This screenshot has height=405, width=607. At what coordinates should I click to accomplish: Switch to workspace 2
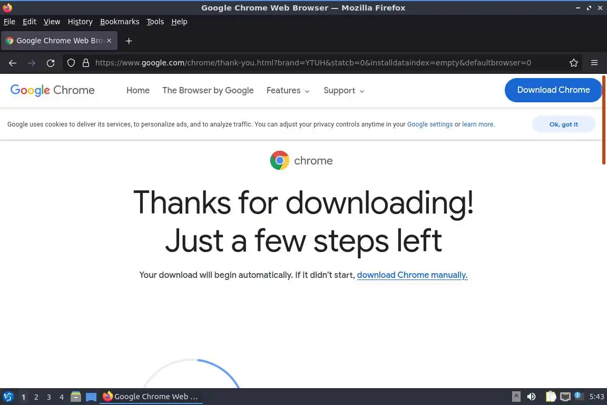pos(36,397)
